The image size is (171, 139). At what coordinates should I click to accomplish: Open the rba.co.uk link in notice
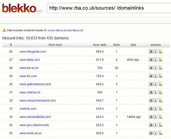[78, 30]
